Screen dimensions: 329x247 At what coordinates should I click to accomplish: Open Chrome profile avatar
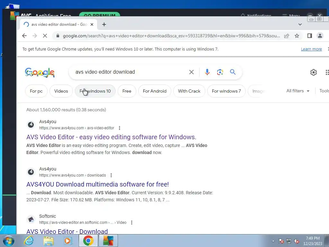click(x=320, y=36)
